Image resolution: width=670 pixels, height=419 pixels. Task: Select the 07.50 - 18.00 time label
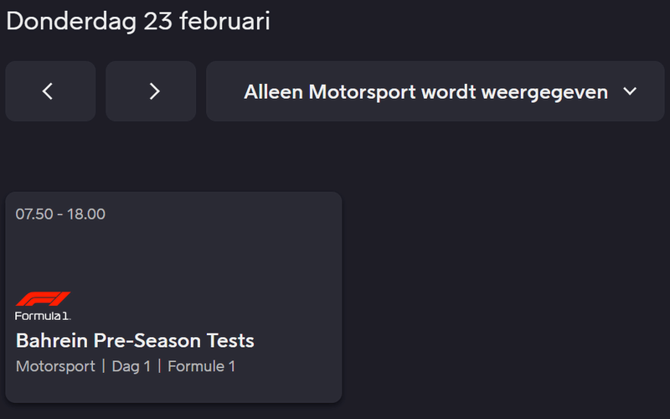click(60, 214)
